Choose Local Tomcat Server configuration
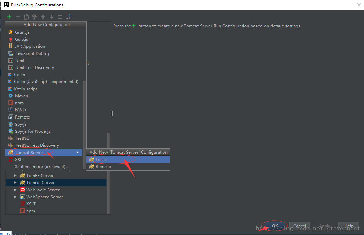Image resolution: width=364 pixels, height=235 pixels. (x=128, y=159)
